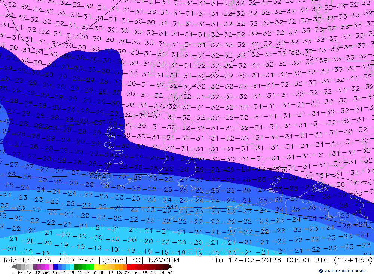Click the "(12+180)" forecast run label
This screenshot has width=374, height=274.
click(x=353, y=260)
